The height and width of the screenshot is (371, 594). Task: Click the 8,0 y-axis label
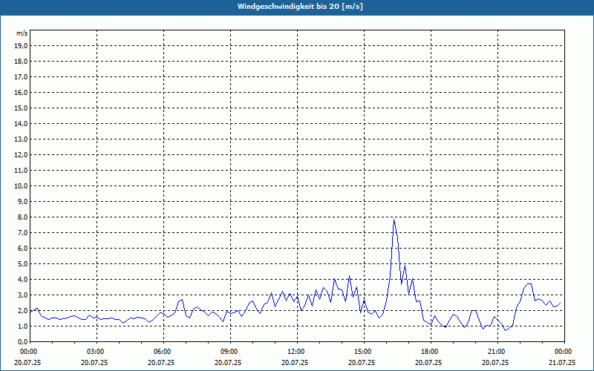[x=23, y=217]
